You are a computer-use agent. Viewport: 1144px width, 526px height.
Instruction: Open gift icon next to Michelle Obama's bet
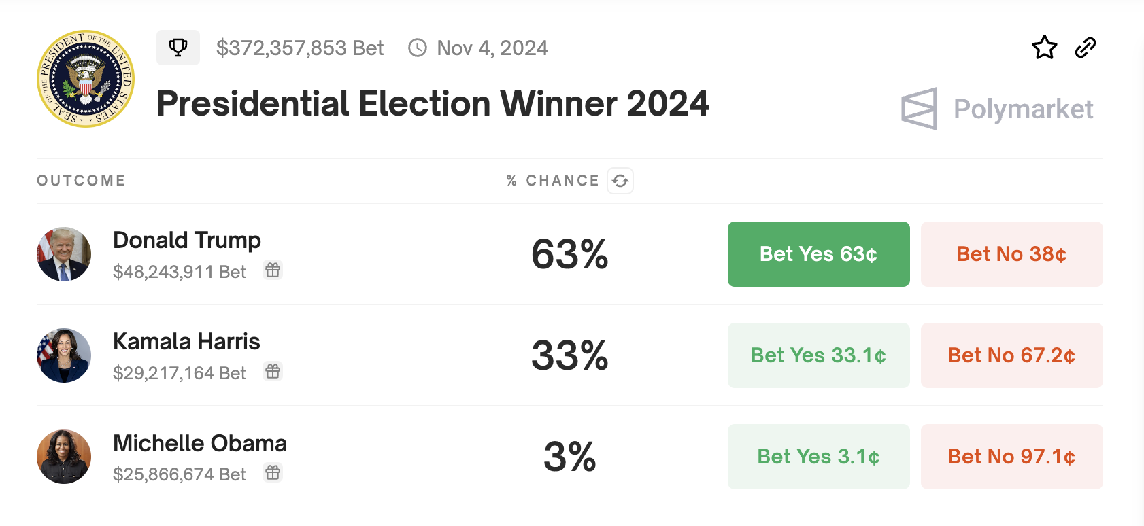coord(273,473)
